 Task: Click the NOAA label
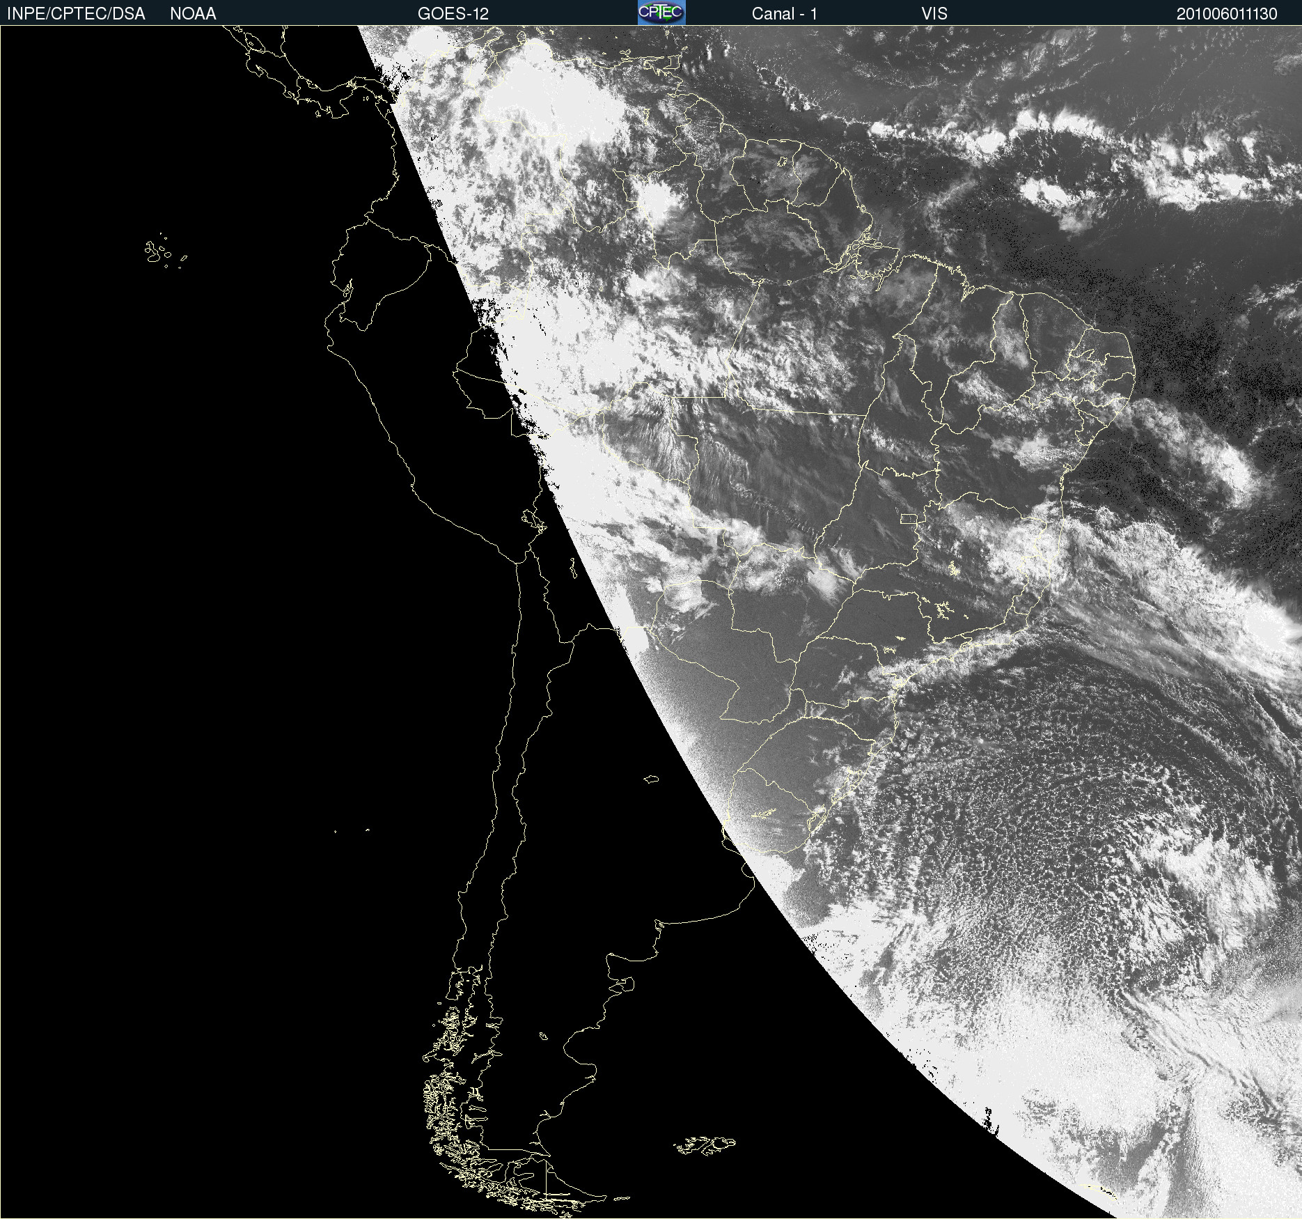tap(193, 14)
